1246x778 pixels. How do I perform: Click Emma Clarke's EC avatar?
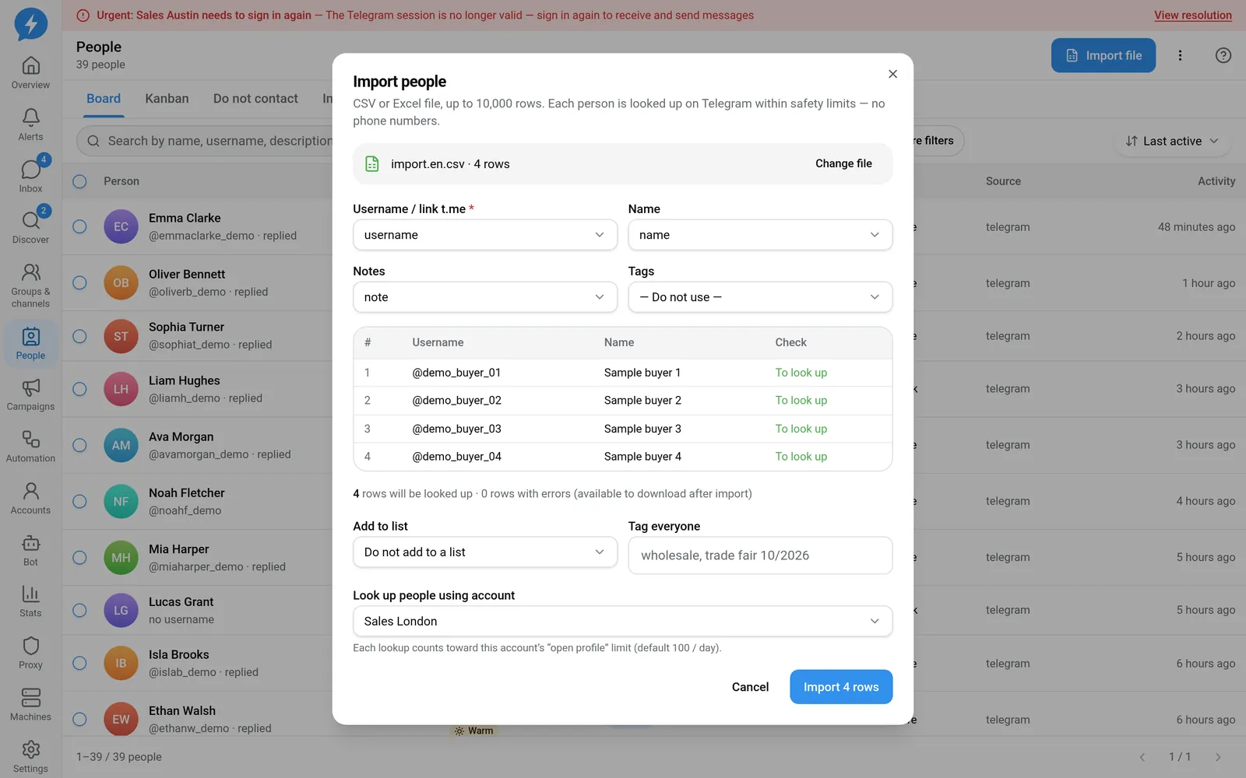tap(121, 227)
